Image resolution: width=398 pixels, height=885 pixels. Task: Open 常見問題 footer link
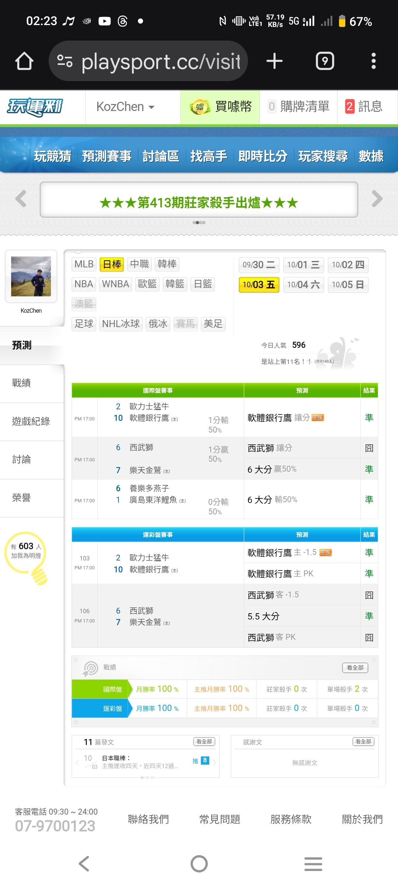click(x=220, y=819)
